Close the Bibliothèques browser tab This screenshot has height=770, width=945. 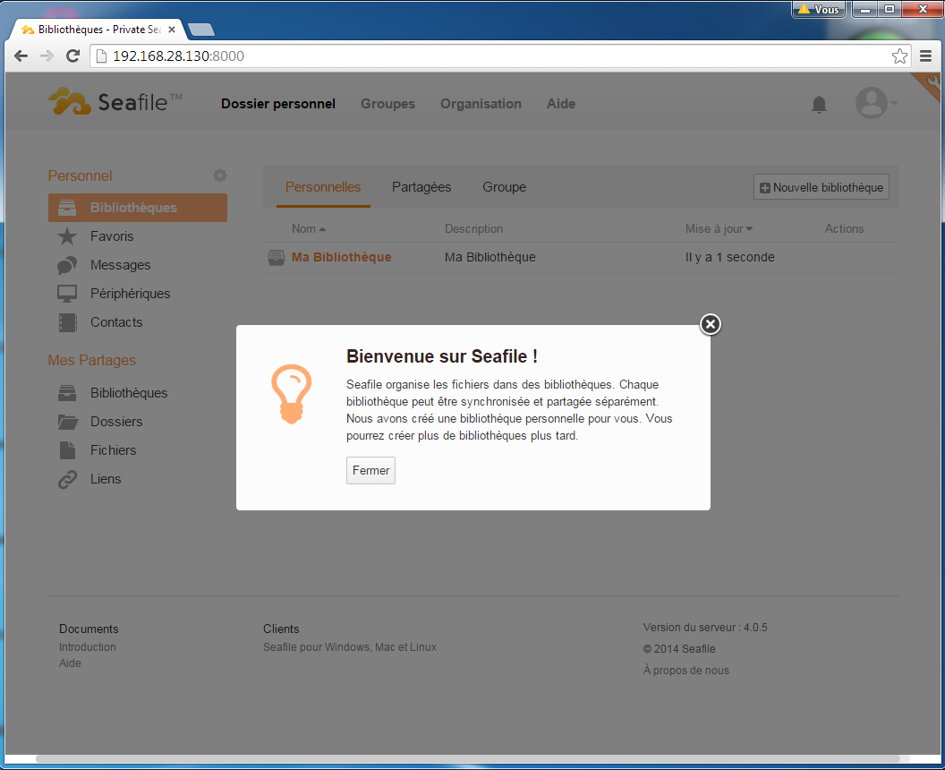[172, 30]
